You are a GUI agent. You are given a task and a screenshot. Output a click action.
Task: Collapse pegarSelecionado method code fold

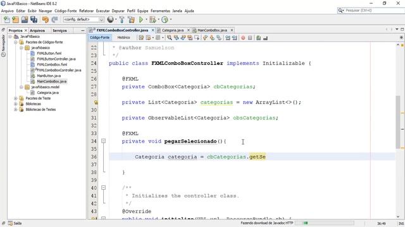point(103,141)
